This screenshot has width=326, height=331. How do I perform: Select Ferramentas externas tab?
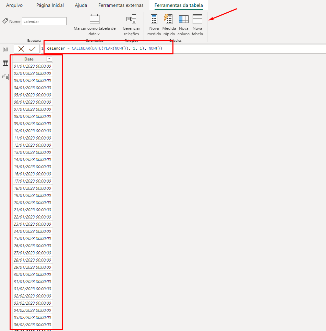121,5
